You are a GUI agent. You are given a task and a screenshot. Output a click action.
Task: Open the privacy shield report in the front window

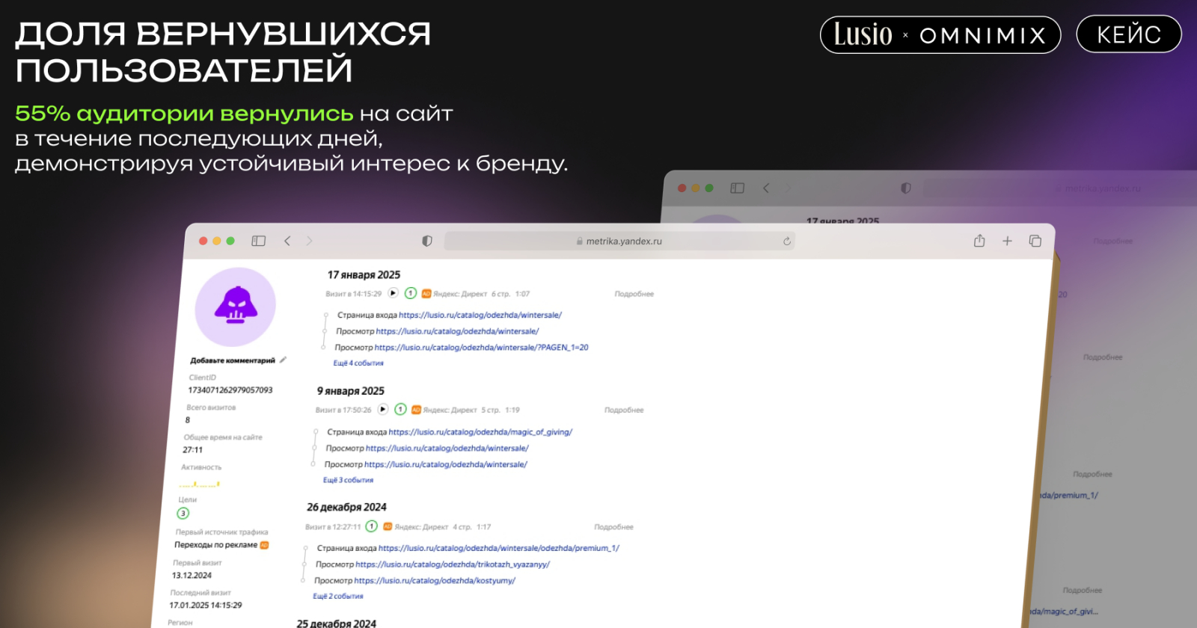click(427, 241)
